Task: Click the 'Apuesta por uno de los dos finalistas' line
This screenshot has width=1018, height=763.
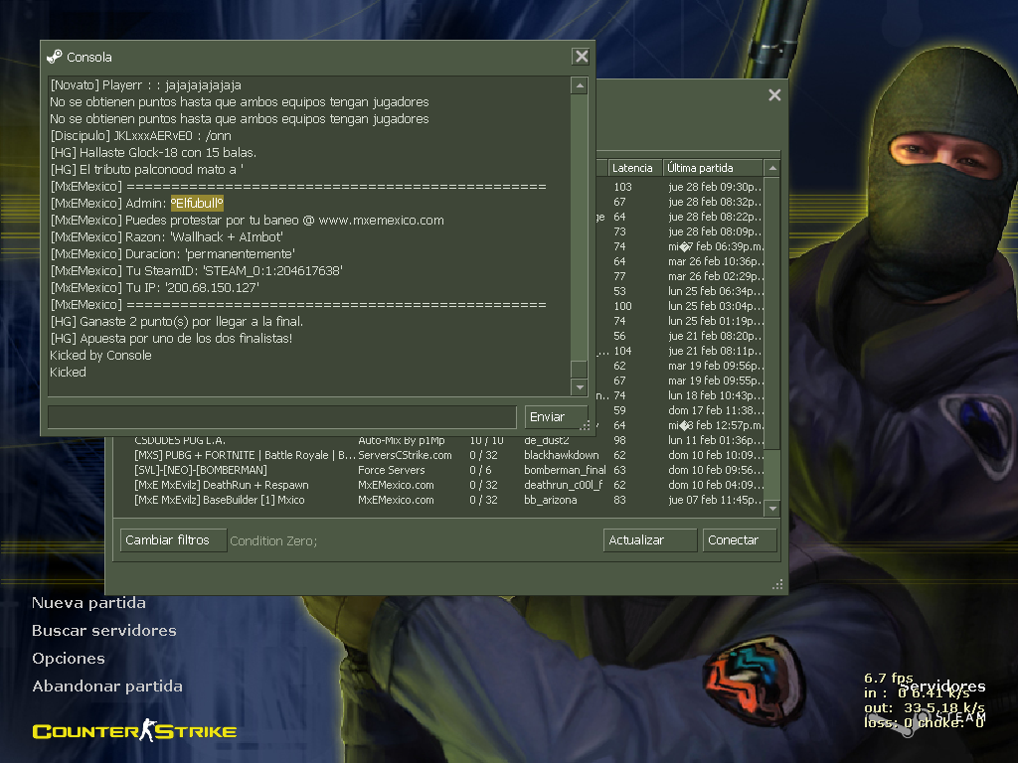Action: 171,338
